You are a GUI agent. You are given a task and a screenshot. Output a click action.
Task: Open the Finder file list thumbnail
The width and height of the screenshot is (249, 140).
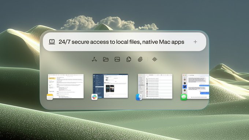pos(155,86)
